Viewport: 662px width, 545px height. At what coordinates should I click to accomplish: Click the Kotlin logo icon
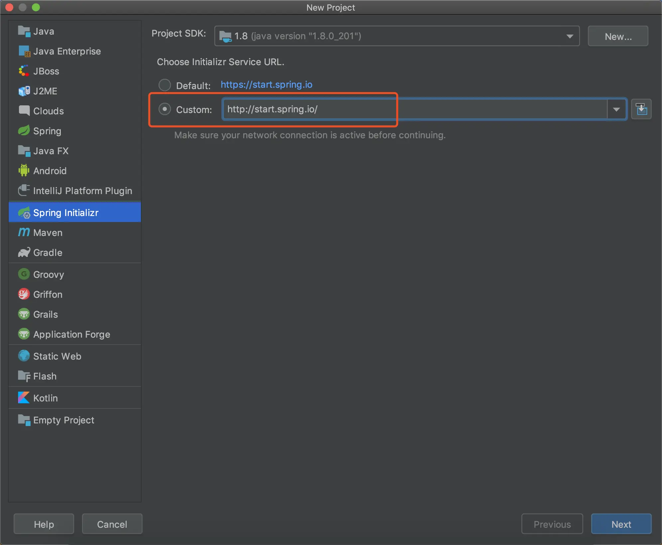tap(24, 398)
